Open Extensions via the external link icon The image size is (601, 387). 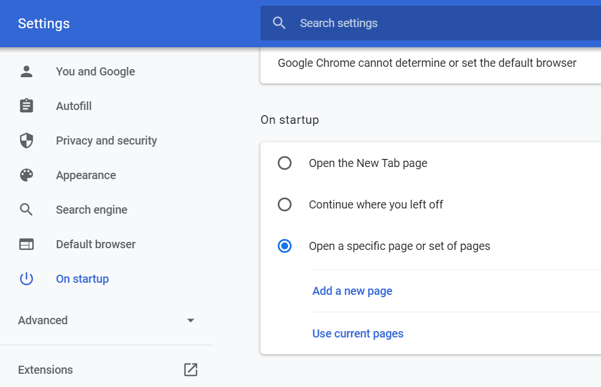coord(190,370)
